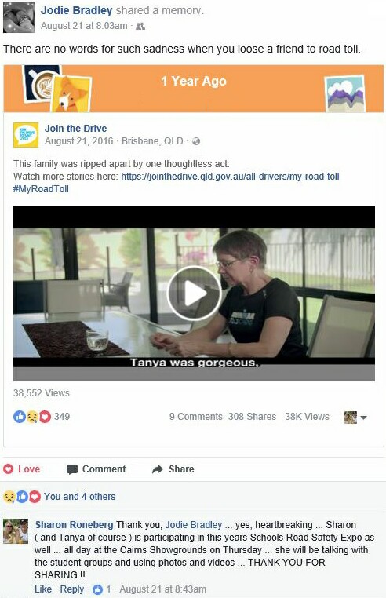This screenshot has width=386, height=598.
Task: Click the thumbs-up like count on the comment
Action: tap(101, 589)
